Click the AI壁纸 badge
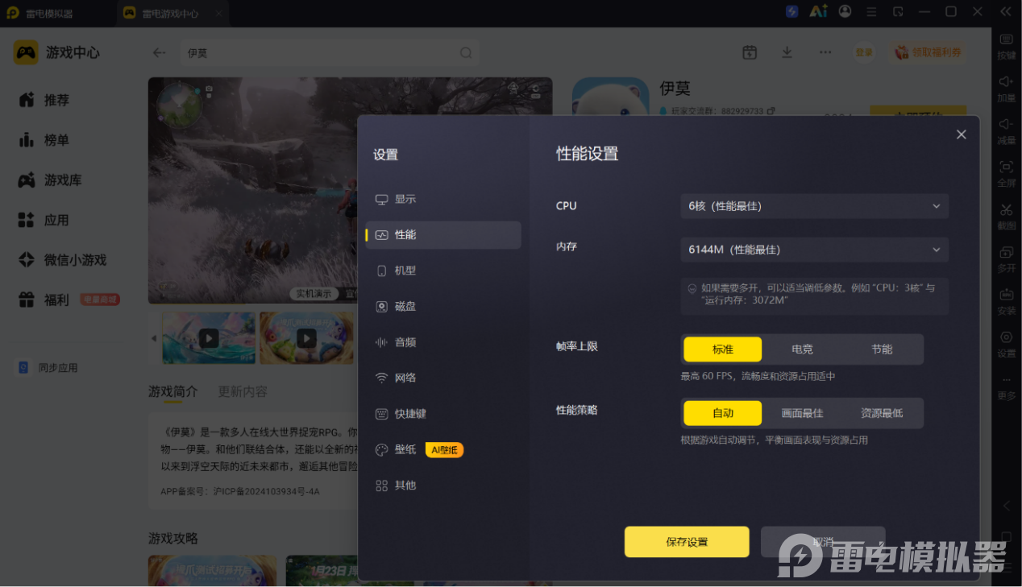 (x=444, y=450)
